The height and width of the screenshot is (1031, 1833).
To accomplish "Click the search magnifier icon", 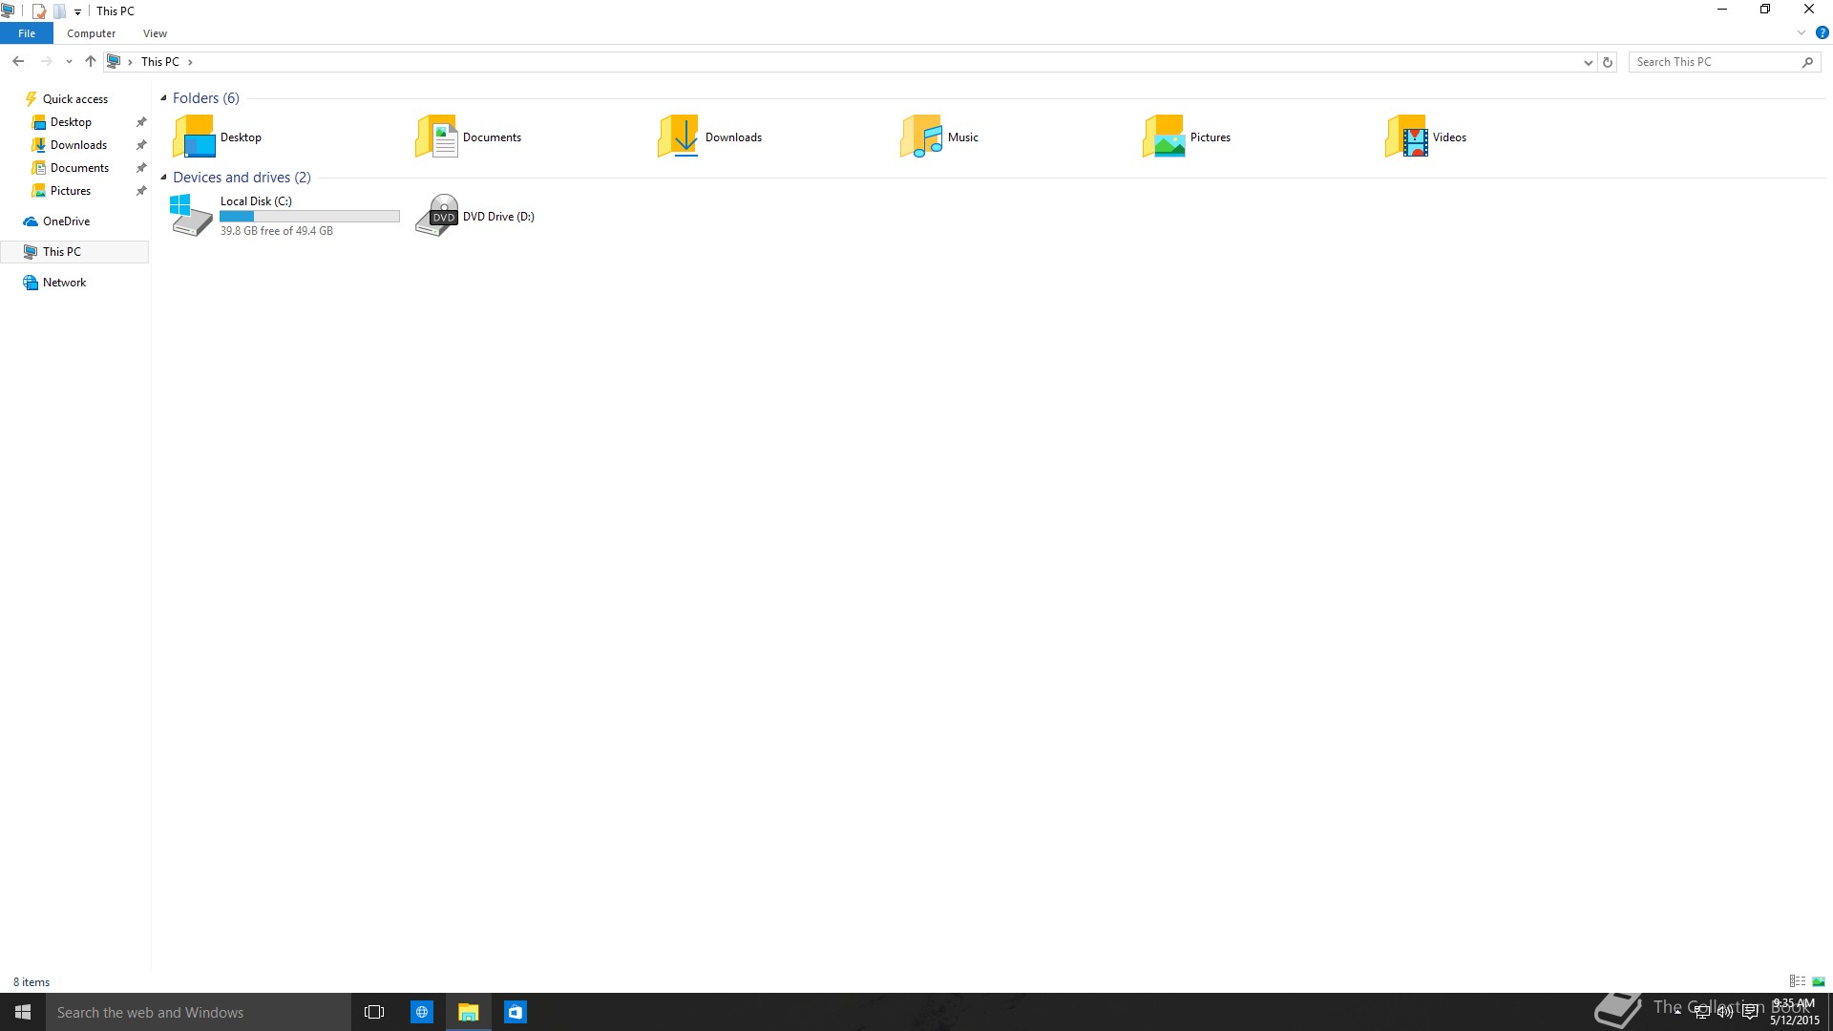I will (x=1807, y=62).
